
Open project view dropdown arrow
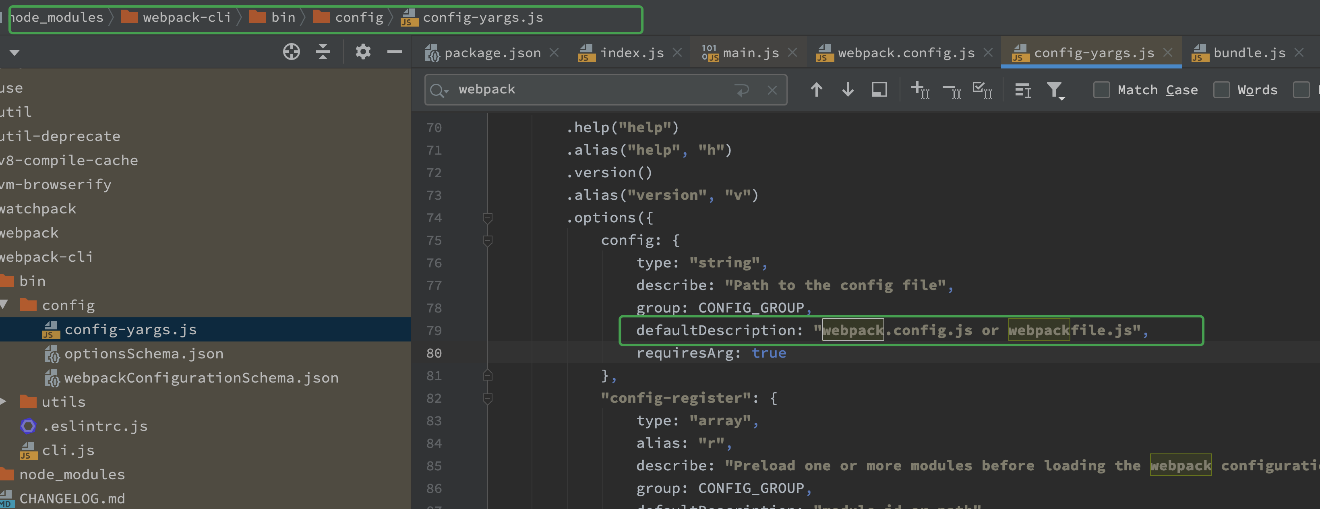pyautogui.click(x=14, y=52)
